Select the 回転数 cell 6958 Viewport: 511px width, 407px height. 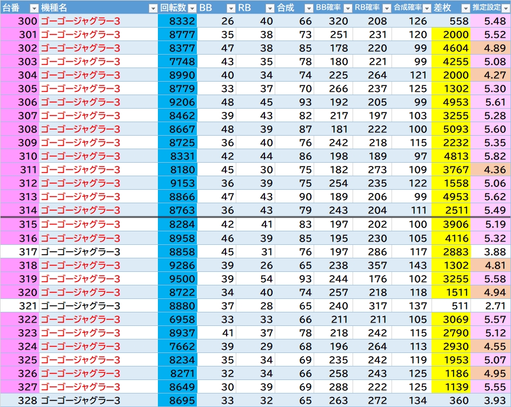pyautogui.click(x=177, y=319)
